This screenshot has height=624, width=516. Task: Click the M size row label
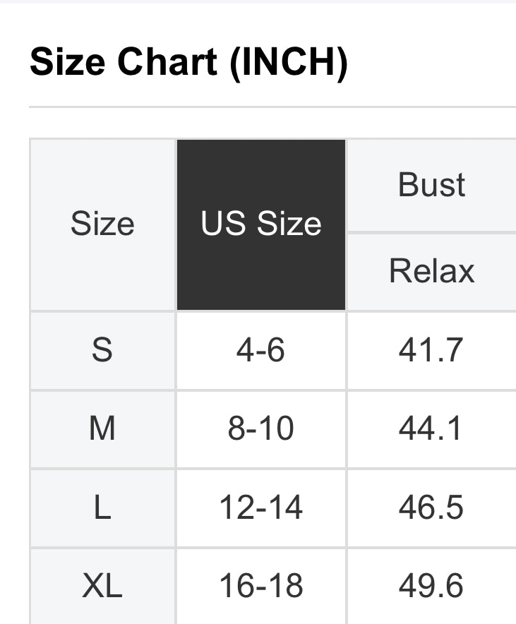pos(102,428)
